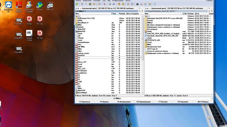Select the MPC-HC desktop shortcut
This screenshot has width=227, height=127.
[x=50, y=6]
